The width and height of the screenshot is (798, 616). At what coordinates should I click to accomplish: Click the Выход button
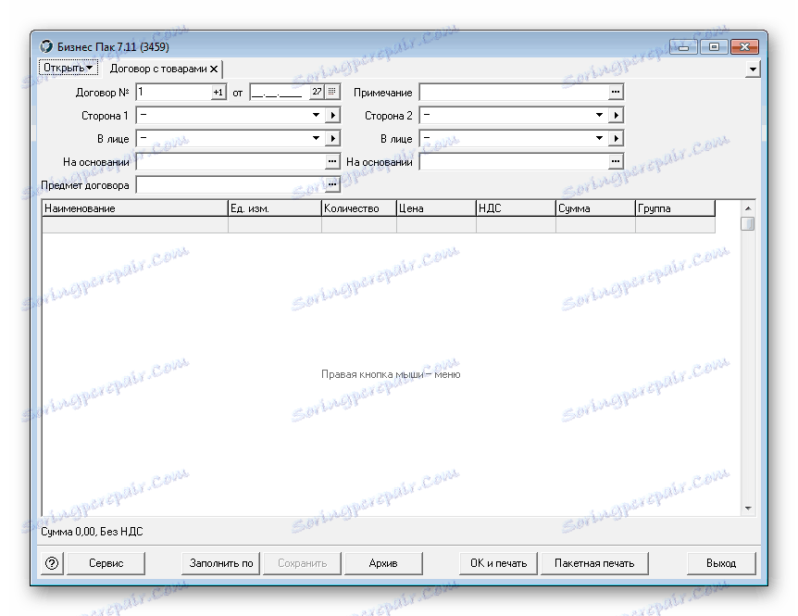click(721, 563)
